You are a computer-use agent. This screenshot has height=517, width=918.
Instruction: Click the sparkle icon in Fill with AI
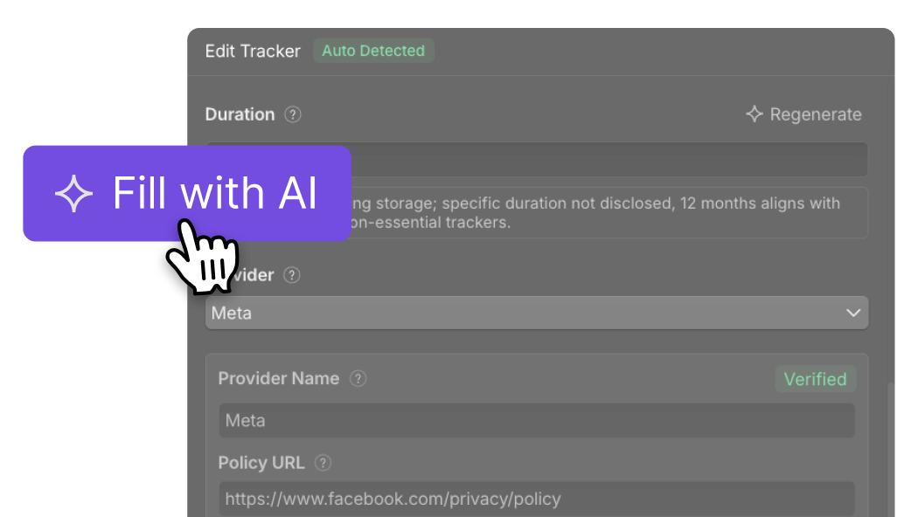click(73, 194)
